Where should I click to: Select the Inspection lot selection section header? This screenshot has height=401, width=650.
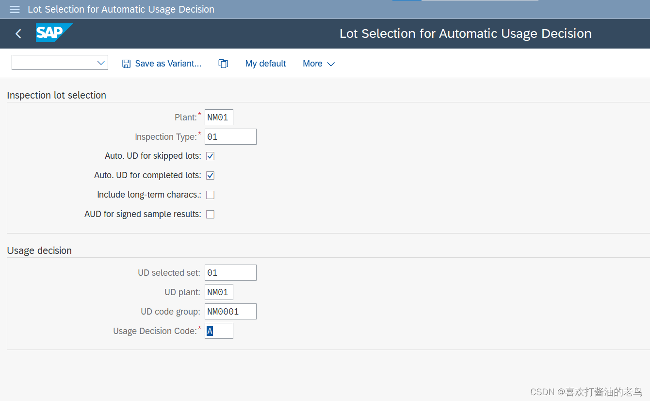pyautogui.click(x=57, y=95)
